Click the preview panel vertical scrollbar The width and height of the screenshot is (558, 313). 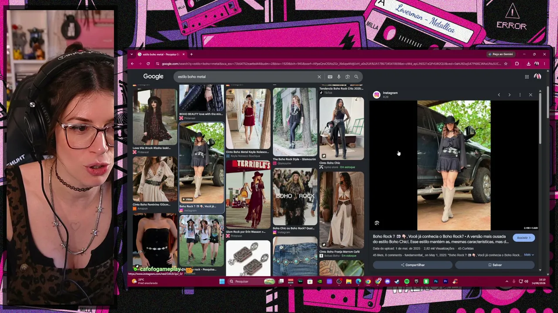tap(541, 117)
